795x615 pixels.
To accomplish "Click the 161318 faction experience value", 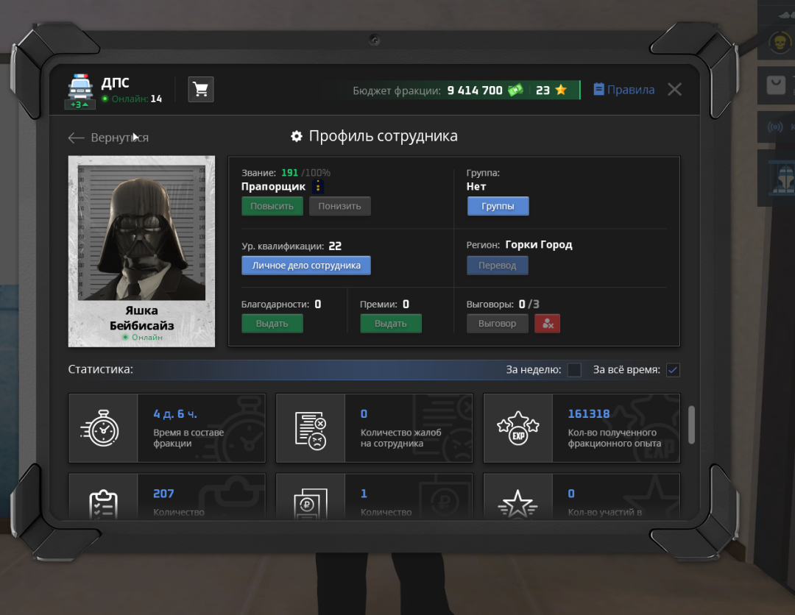I will pyautogui.click(x=589, y=414).
